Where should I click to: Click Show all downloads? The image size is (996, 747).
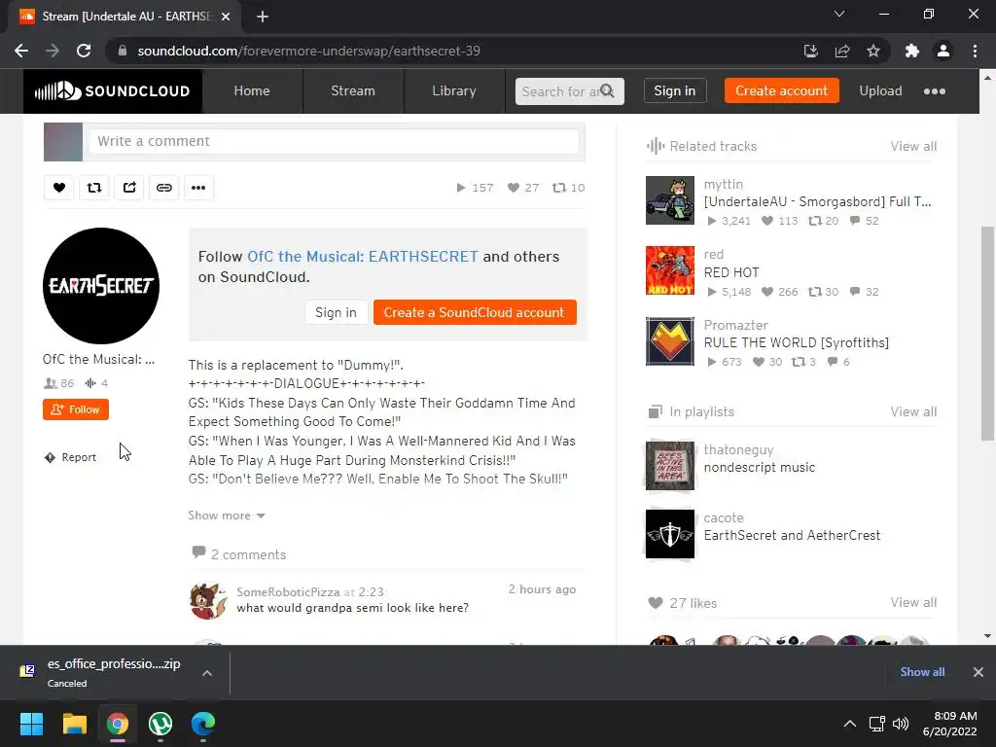click(922, 672)
